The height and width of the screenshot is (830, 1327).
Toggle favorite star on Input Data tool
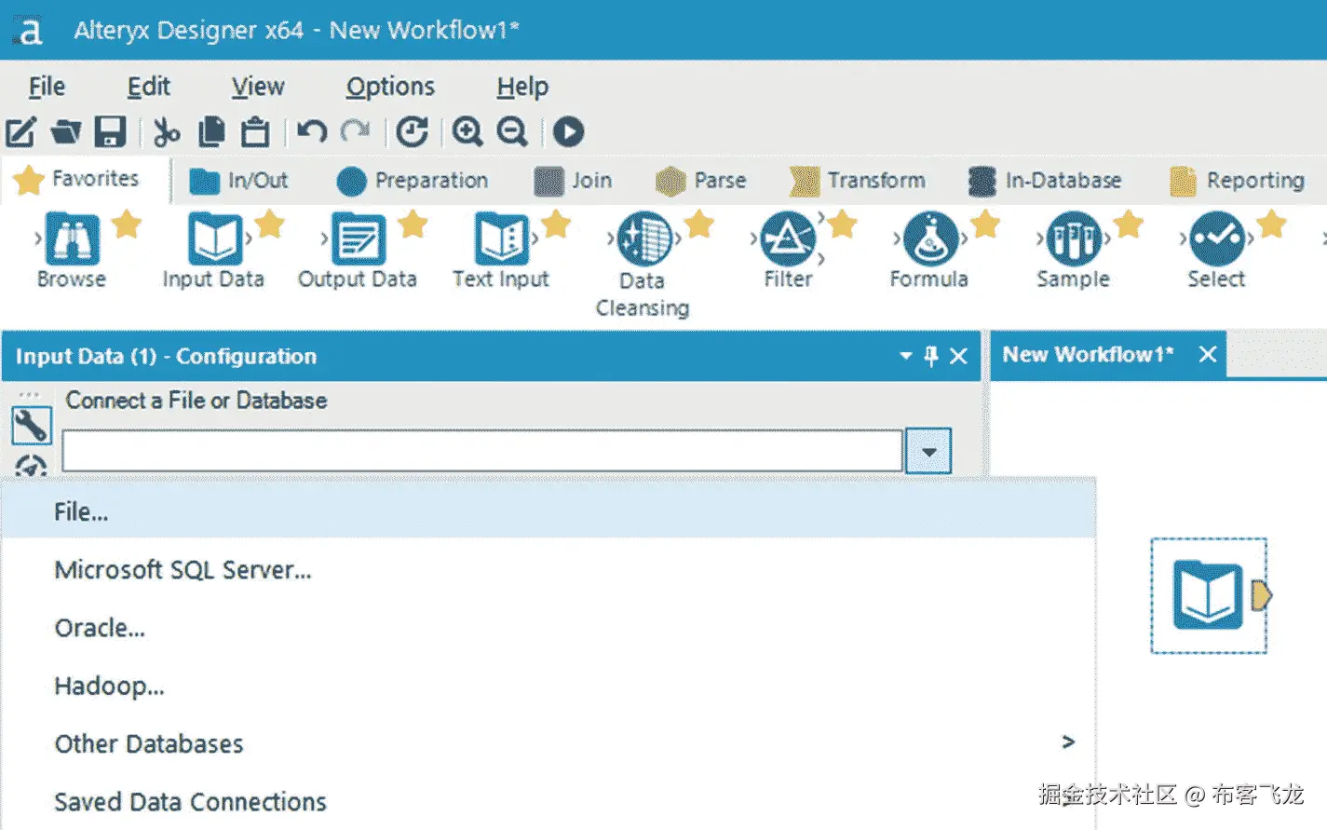click(269, 225)
